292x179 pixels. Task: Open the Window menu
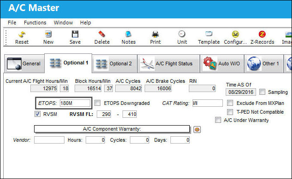(63, 23)
